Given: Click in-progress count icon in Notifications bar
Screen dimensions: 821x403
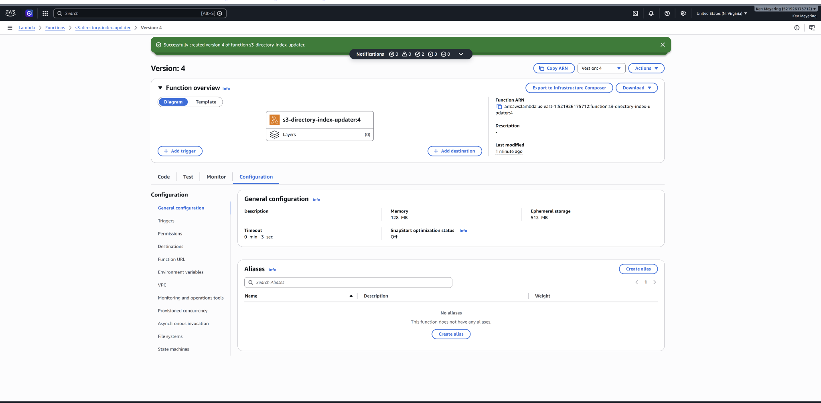Looking at the screenshot, I should [443, 54].
